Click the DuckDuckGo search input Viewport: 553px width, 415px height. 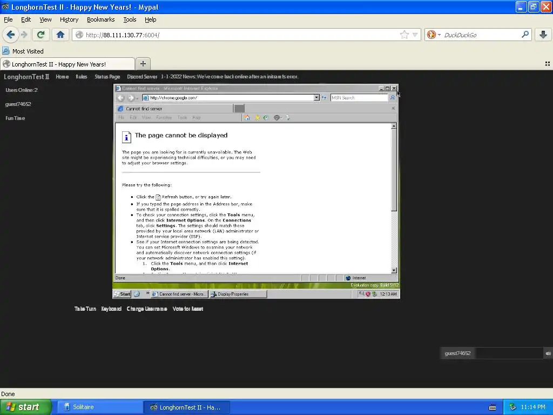click(x=481, y=35)
